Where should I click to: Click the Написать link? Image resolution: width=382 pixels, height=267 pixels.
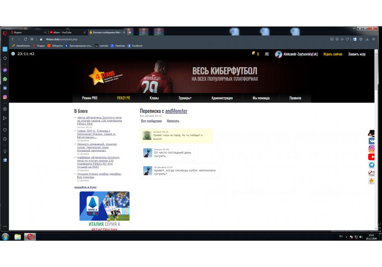pyautogui.click(x=173, y=121)
